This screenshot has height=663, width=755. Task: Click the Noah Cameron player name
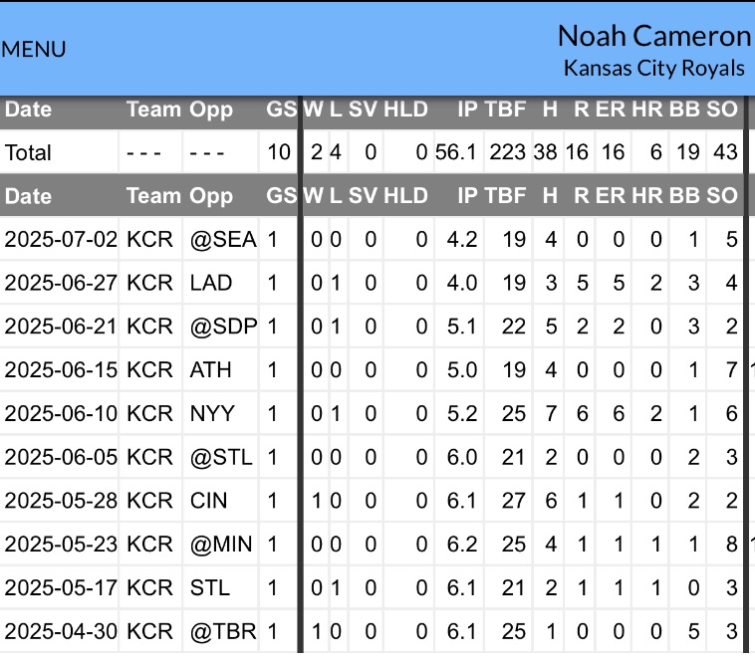[653, 36]
